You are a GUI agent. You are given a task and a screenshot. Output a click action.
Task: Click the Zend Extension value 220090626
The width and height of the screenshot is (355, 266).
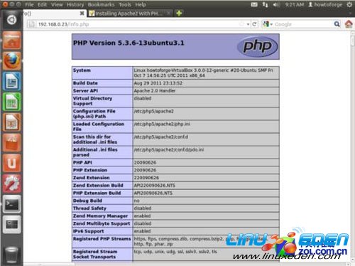(146, 178)
